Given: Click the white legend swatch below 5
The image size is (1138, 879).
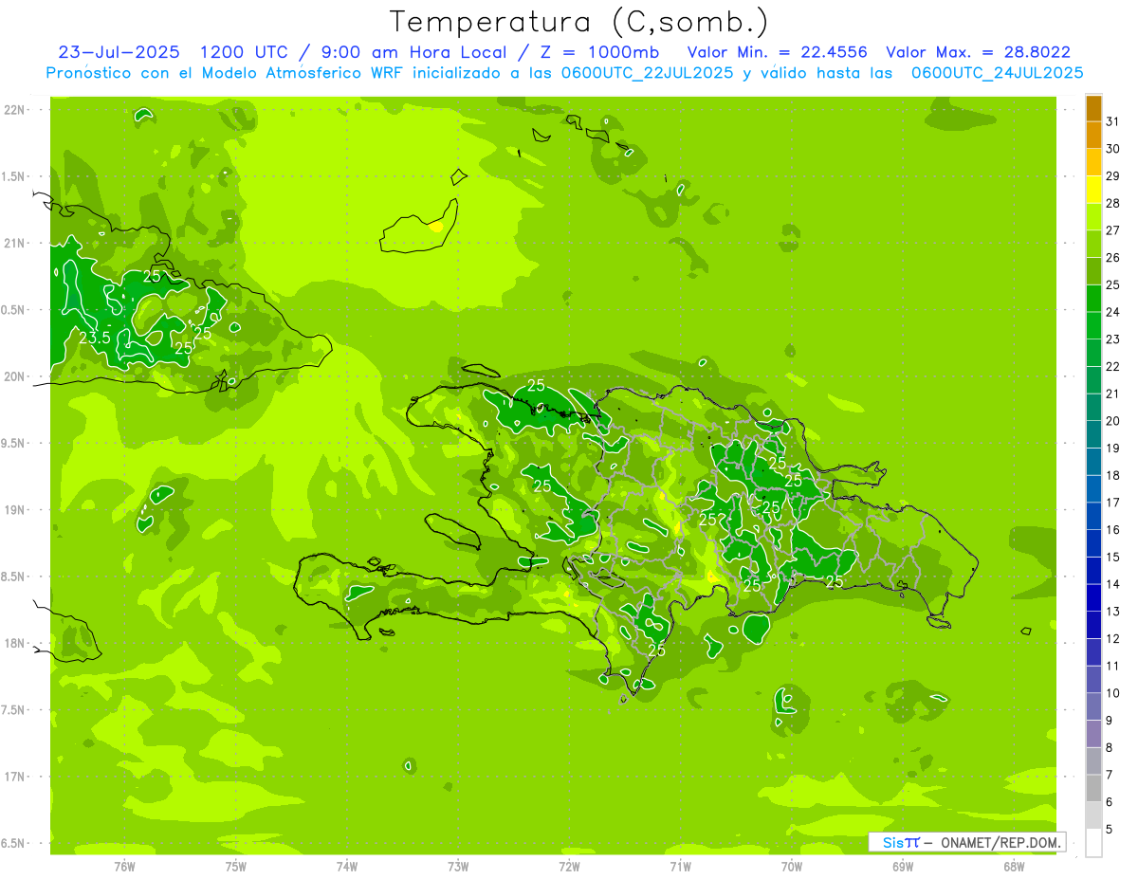Looking at the screenshot, I should pos(1093,843).
